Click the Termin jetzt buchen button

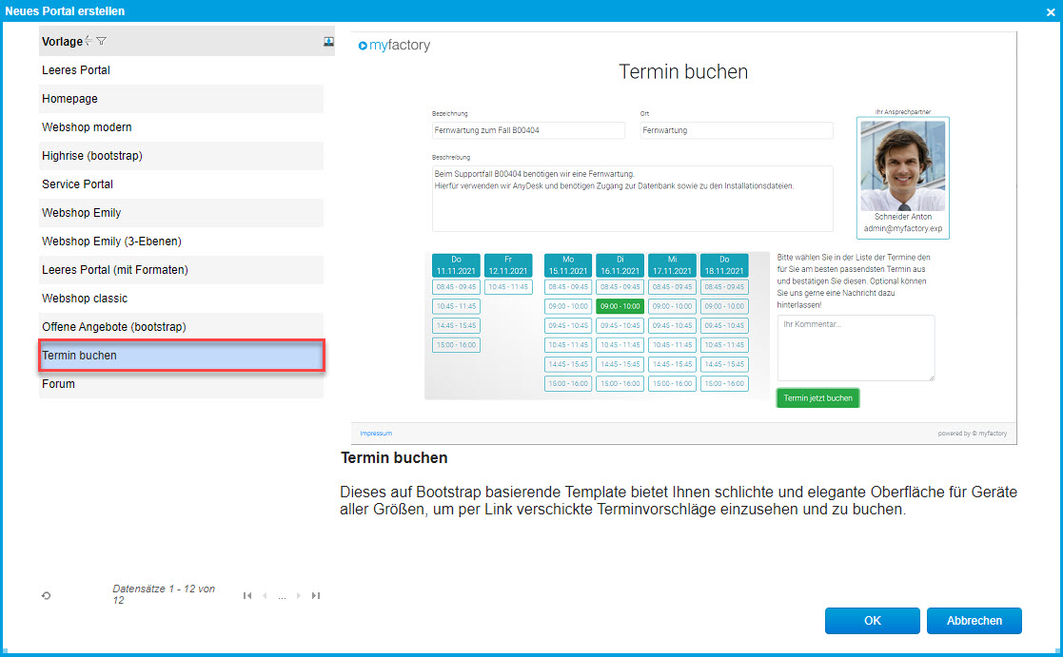pos(817,397)
